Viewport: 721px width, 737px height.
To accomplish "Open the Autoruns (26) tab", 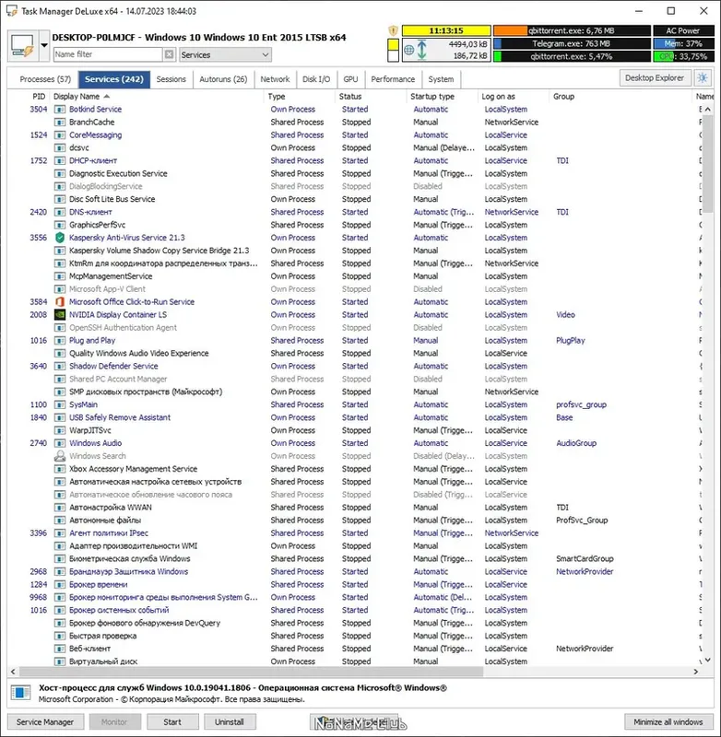I will [223, 79].
